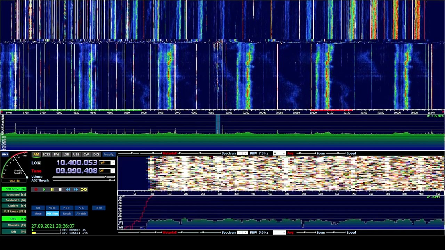
Task: Toggle the ANotch auto notch
Action: (x=81, y=214)
